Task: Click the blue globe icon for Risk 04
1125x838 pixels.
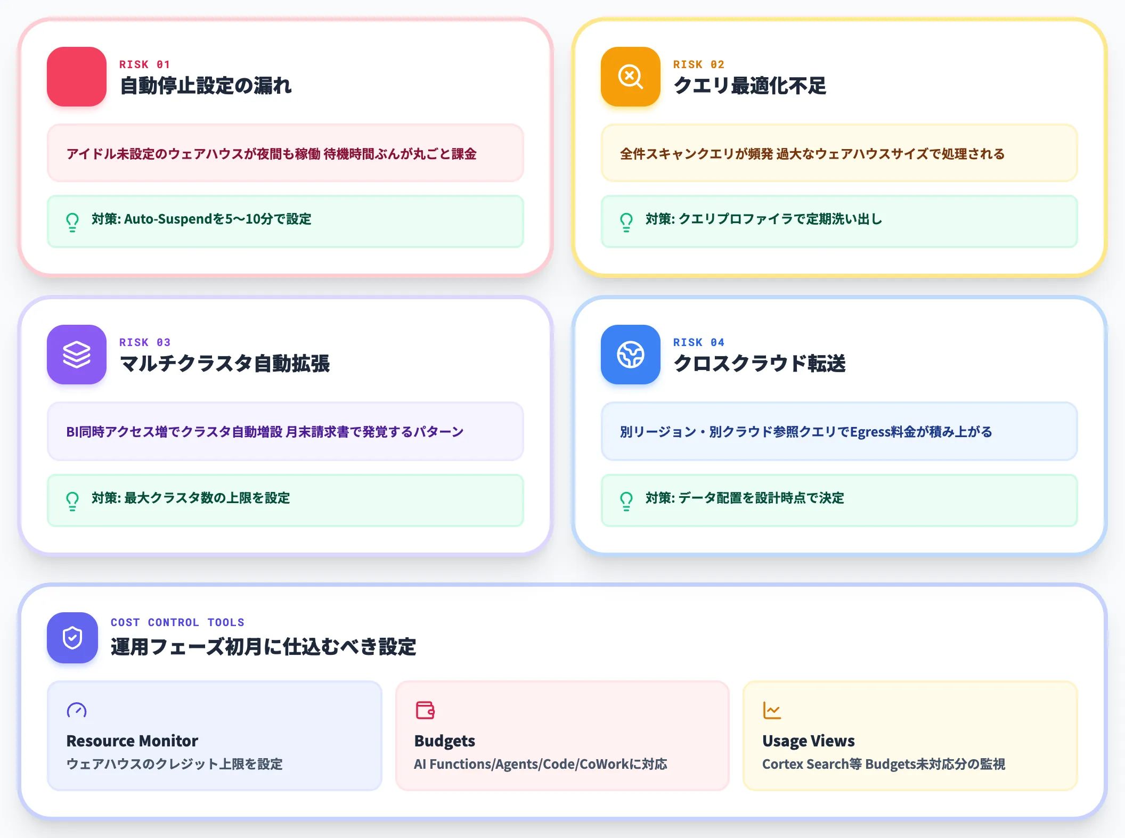Action: tap(631, 355)
